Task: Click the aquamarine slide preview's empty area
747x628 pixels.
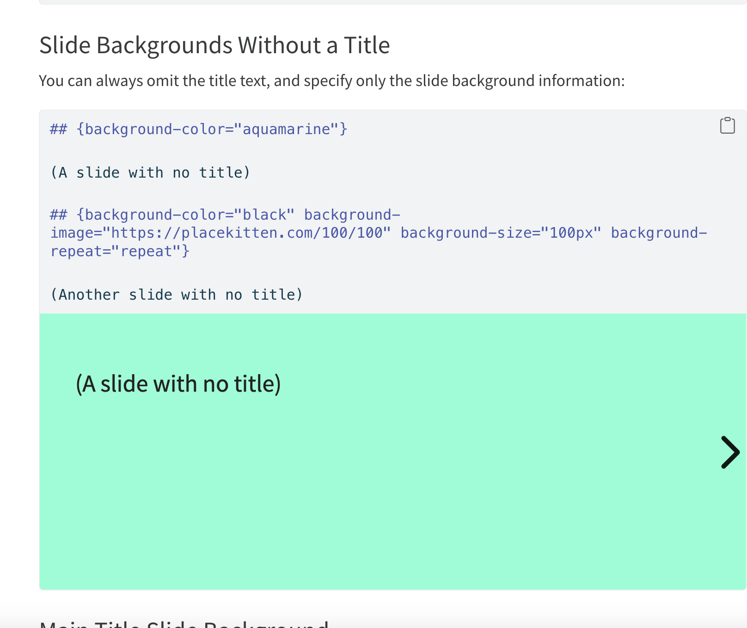Action: click(393, 509)
